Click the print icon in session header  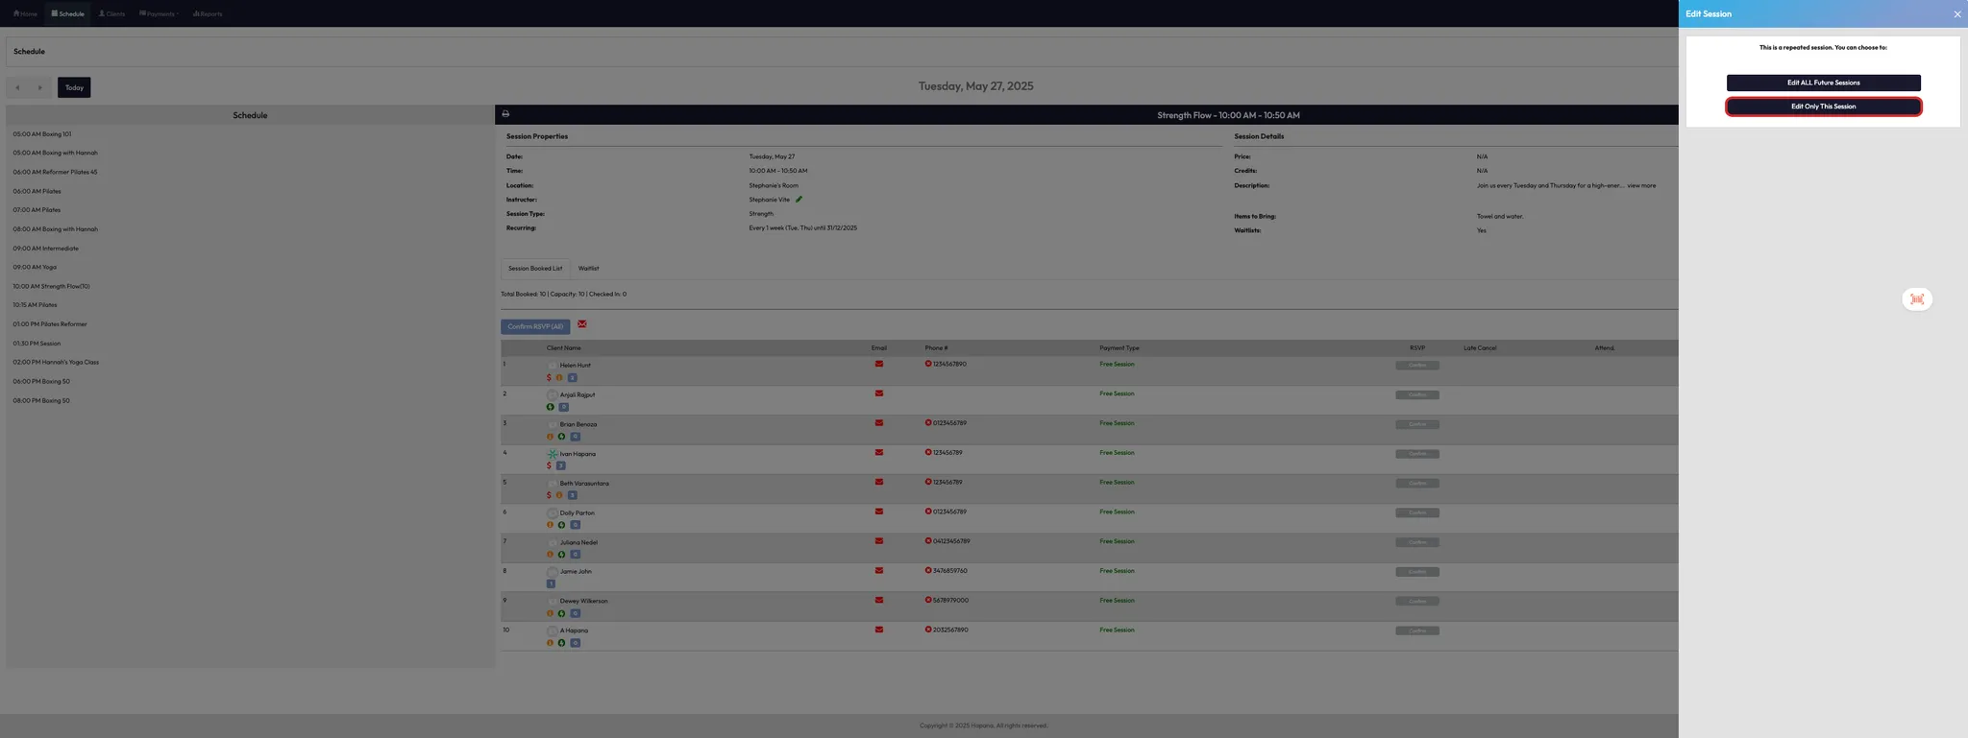tap(505, 114)
